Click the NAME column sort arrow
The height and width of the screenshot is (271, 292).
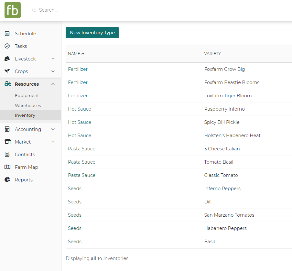pyautogui.click(x=83, y=54)
